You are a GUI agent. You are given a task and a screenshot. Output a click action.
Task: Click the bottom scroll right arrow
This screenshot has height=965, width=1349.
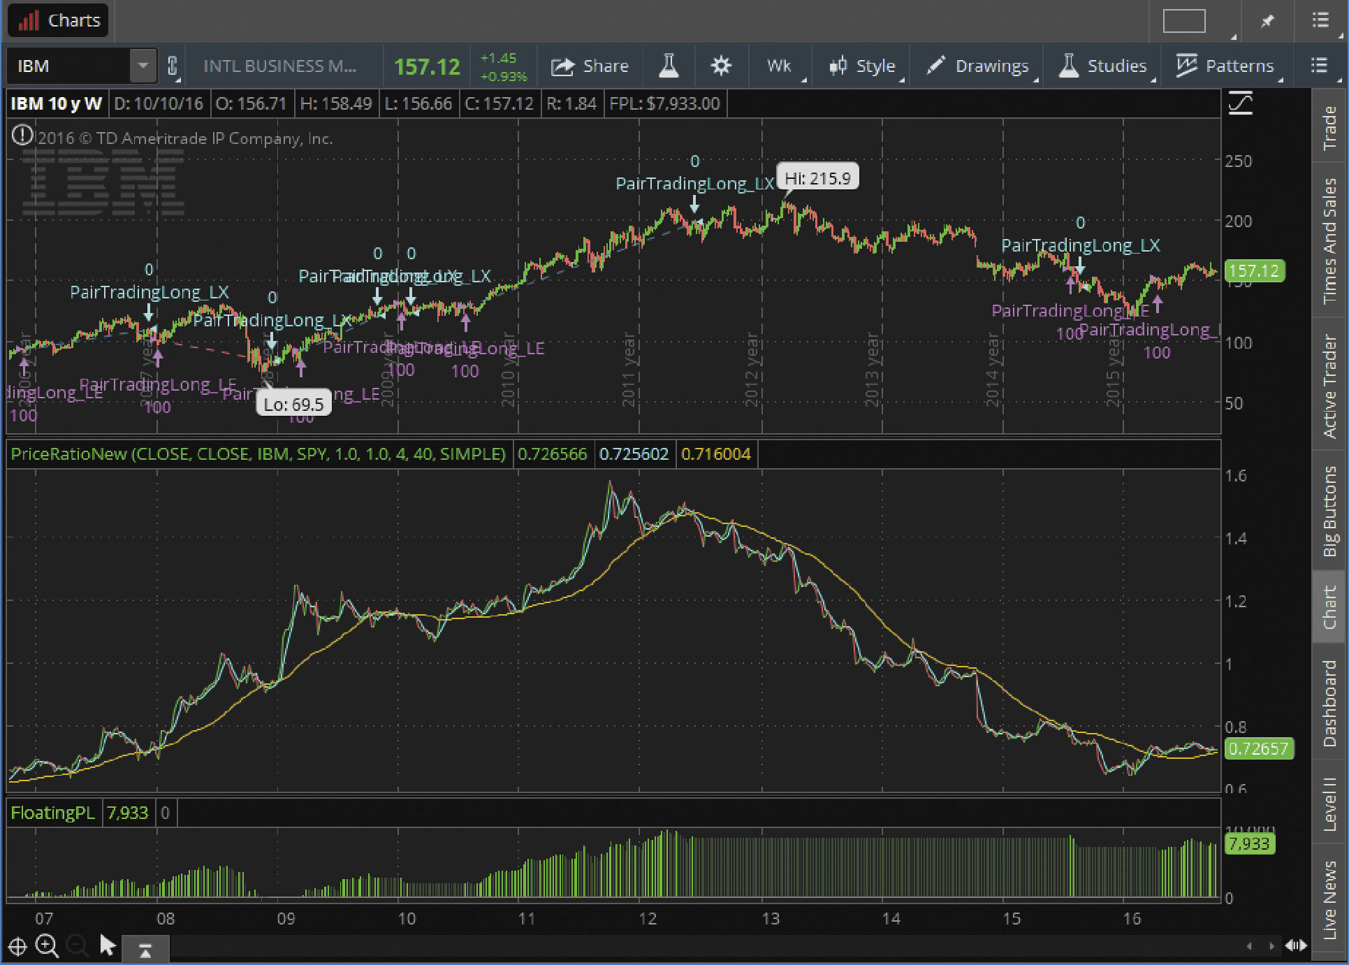point(1271,946)
